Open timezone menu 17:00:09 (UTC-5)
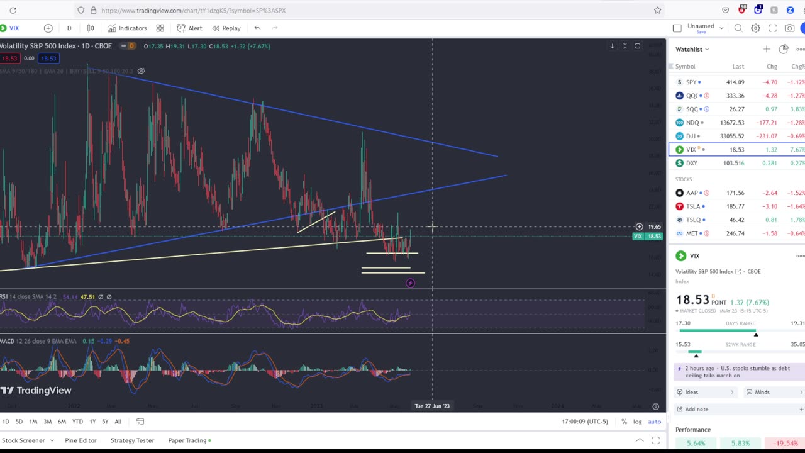The width and height of the screenshot is (805, 453). tap(585, 422)
